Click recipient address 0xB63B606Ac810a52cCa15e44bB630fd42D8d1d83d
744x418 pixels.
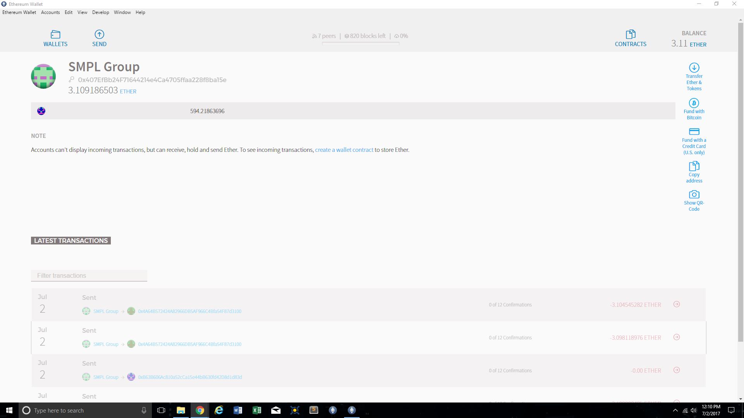[190, 377]
